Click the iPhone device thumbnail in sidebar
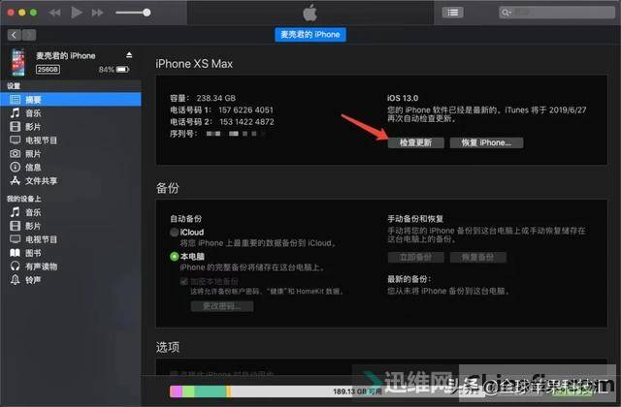The height and width of the screenshot is (407, 621). coord(18,62)
